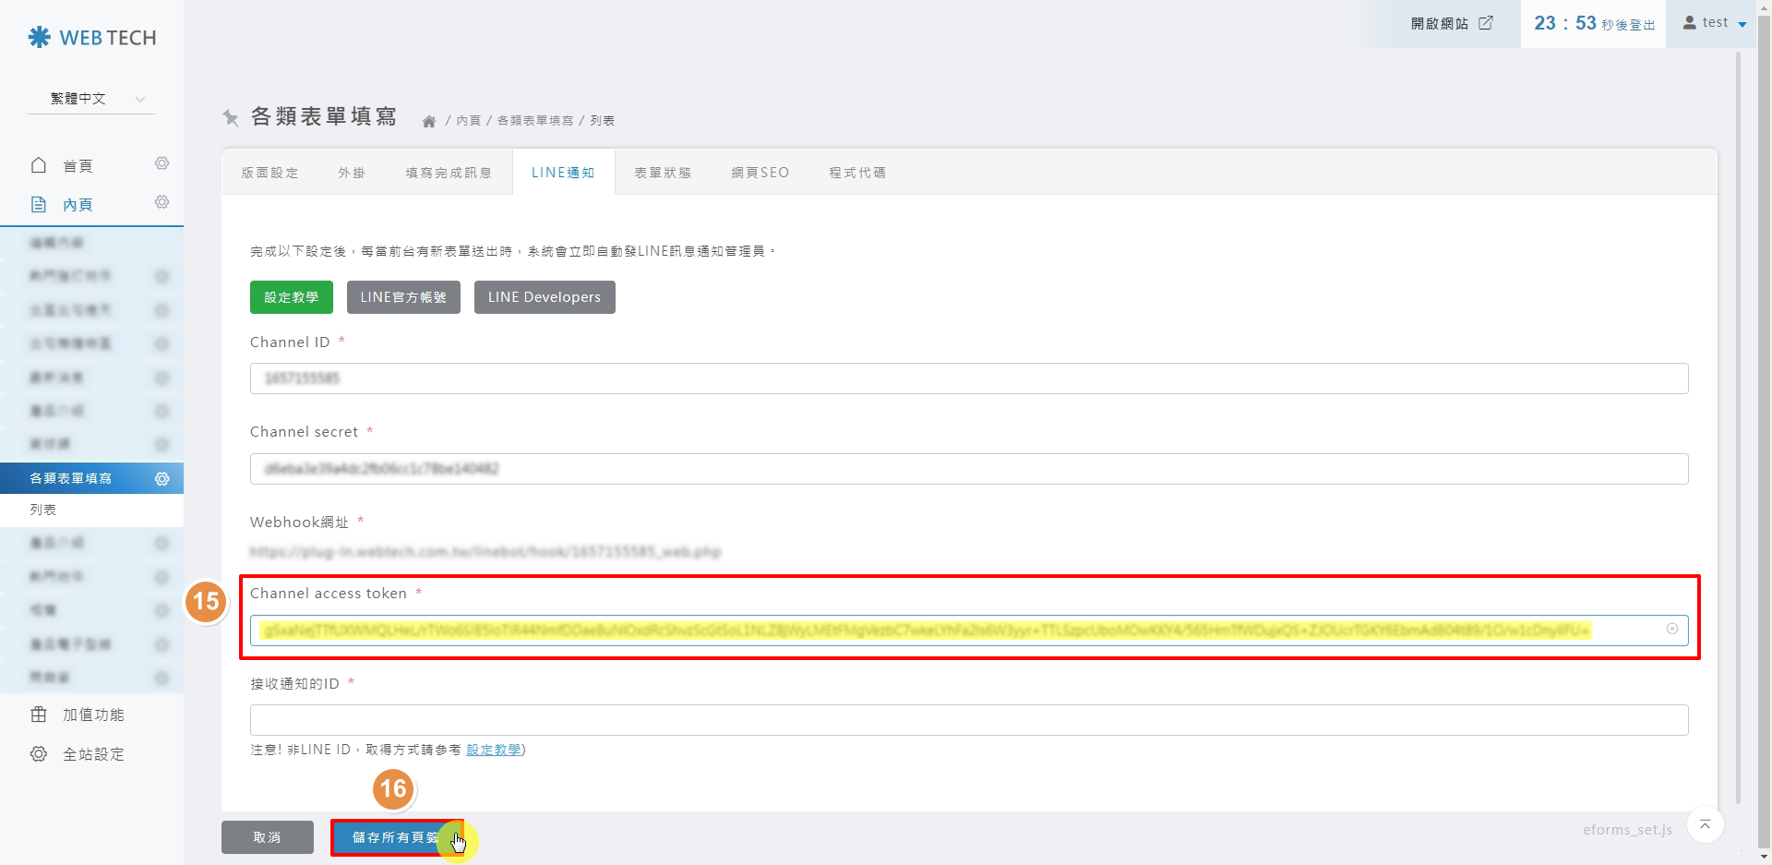
Task: Open 開啟網站 in the top bar
Action: pyautogui.click(x=1451, y=23)
